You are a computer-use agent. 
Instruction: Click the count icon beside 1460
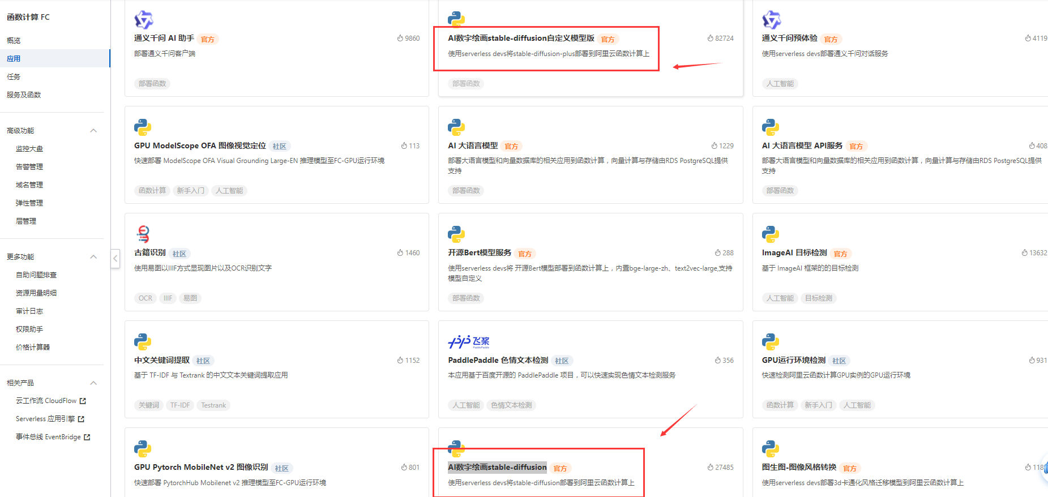pos(400,253)
